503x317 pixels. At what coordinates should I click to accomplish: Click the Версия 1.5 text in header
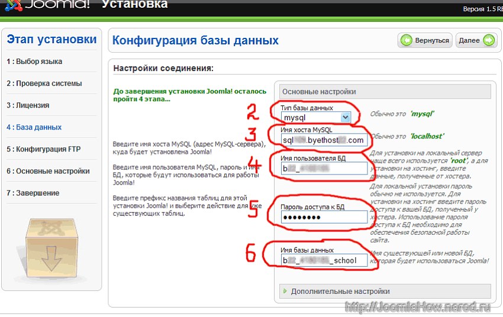pos(482,9)
